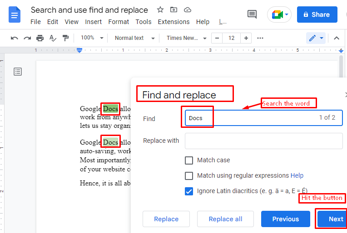Screen dimensions: 347x233
Task: Click the left indent marker on ruler
Action: tap(79, 50)
